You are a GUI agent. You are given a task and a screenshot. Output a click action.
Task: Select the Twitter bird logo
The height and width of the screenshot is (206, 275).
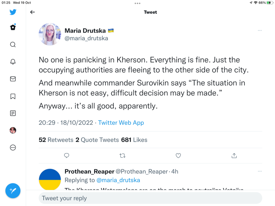(13, 12)
